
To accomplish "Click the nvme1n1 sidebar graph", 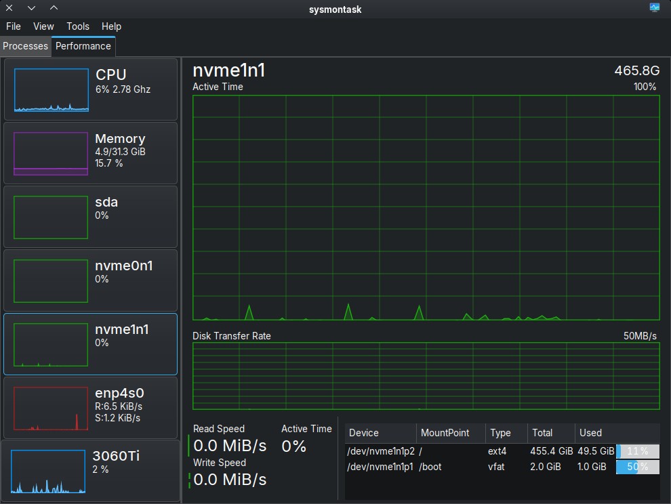I will coord(52,344).
